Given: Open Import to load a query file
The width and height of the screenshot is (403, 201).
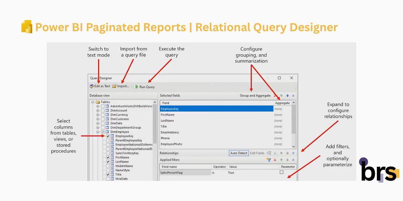Looking at the screenshot, I should 121,86.
